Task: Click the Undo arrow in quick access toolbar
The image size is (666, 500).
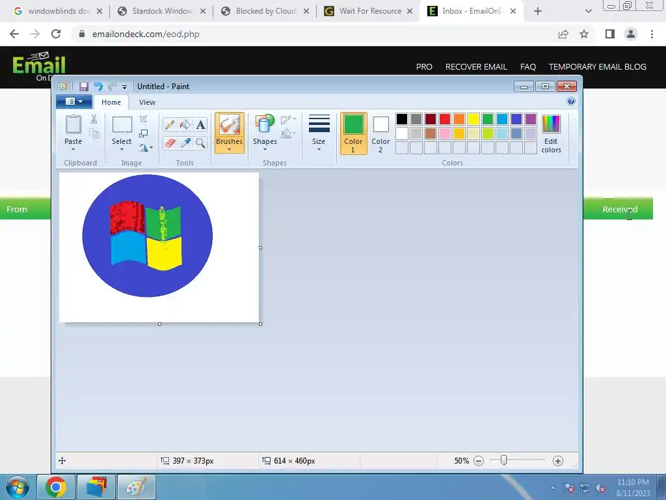Action: [98, 87]
